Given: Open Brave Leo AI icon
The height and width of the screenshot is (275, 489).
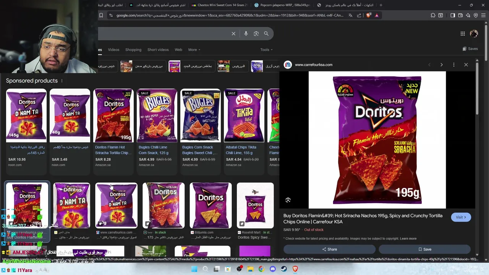Looking at the screenshot, I should pos(468,15).
